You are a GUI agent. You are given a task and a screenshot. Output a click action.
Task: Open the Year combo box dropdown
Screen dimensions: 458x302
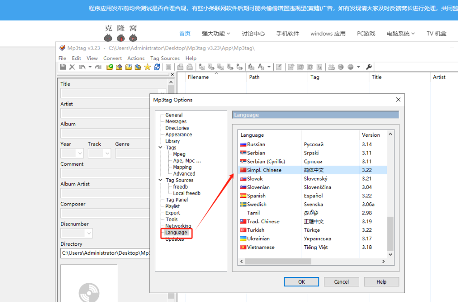pos(80,153)
